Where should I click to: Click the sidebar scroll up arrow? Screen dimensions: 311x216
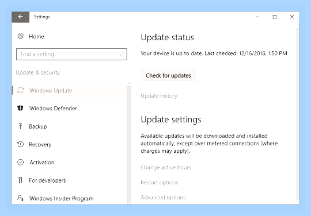[130, 84]
